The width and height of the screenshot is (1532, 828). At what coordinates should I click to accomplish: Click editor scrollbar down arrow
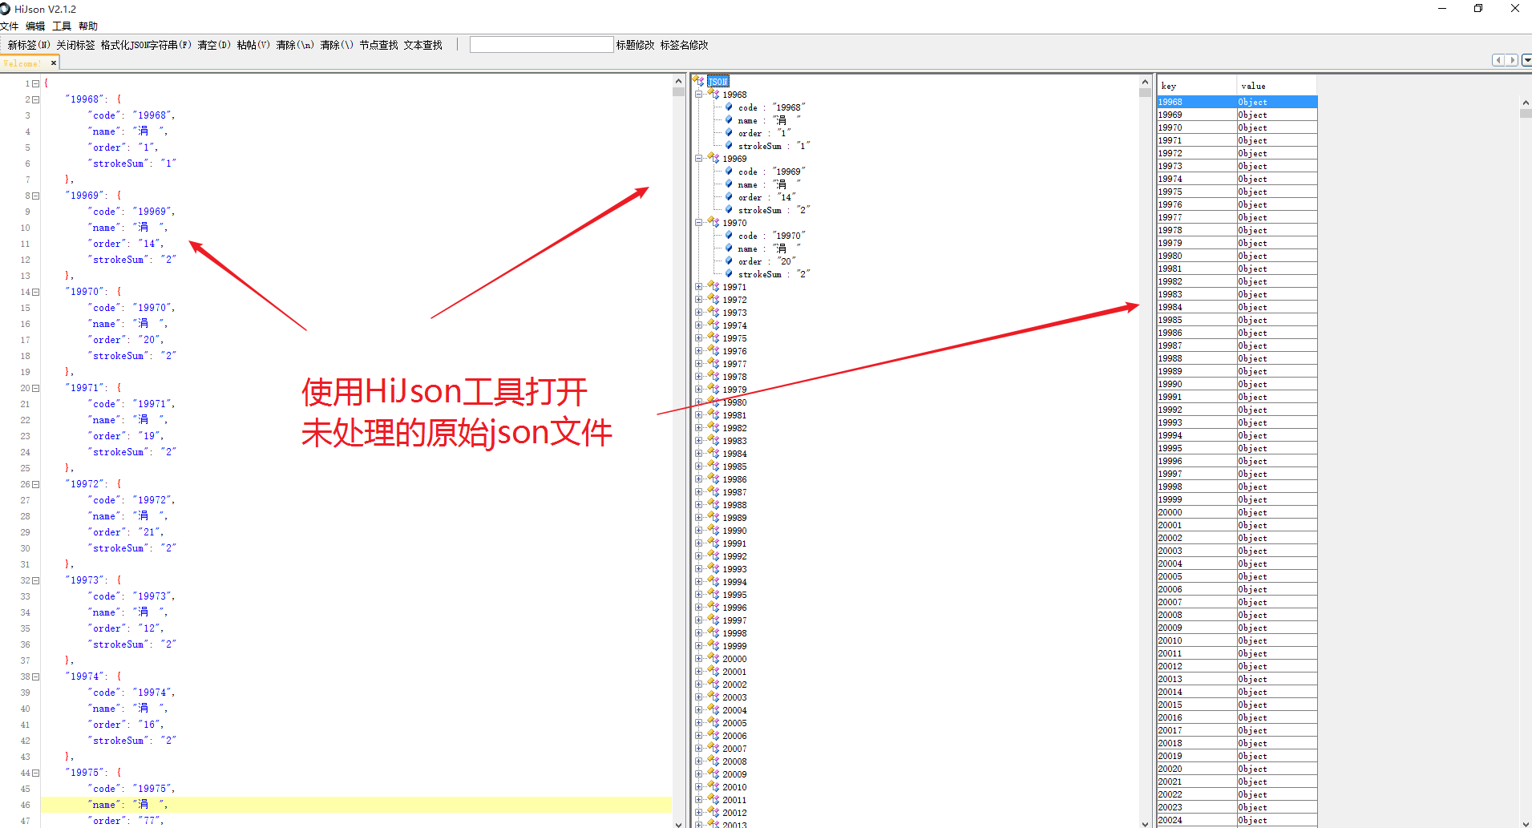pyautogui.click(x=679, y=823)
